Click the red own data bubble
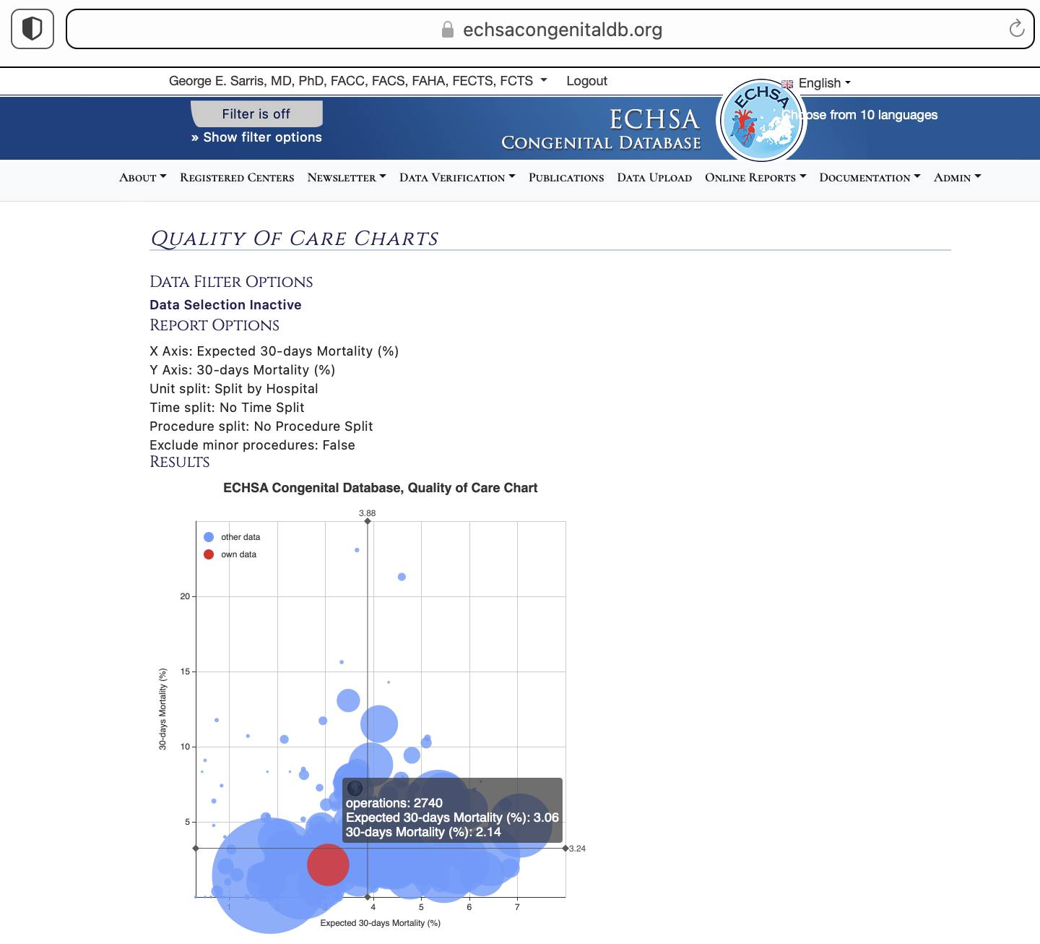The height and width of the screenshot is (944, 1040). click(328, 864)
